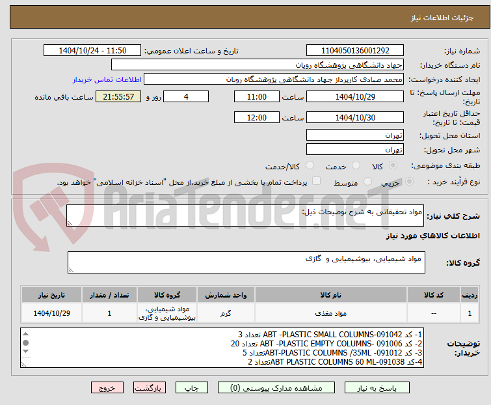The image size is (491, 405).
Task: Click the ABT-PLASTIC COLUMNS /35ML -091012 line
Action: pos(332,353)
